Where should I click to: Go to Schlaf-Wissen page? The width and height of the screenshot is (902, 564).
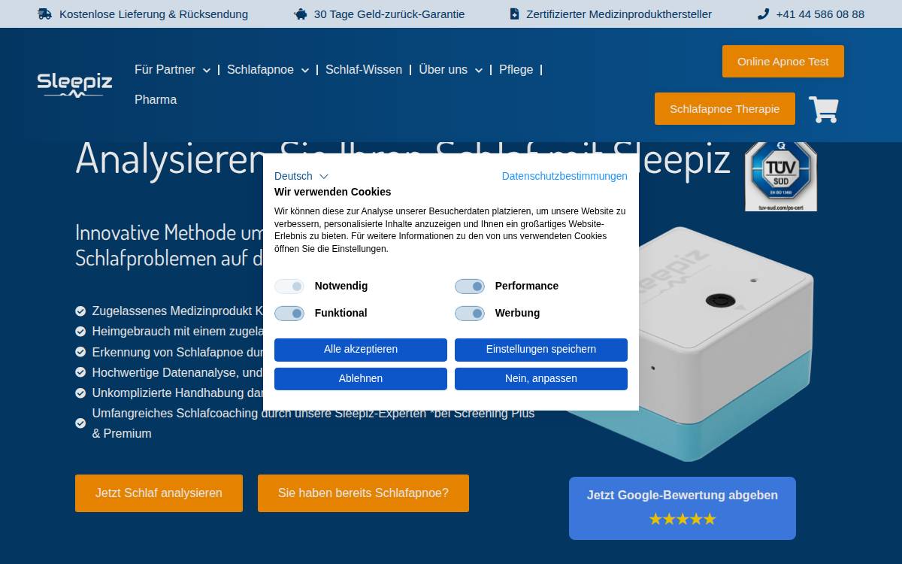point(364,69)
